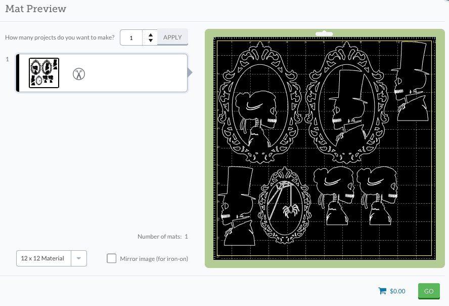Select the woman skeleton framed cameo on mat

pyautogui.click(x=260, y=103)
